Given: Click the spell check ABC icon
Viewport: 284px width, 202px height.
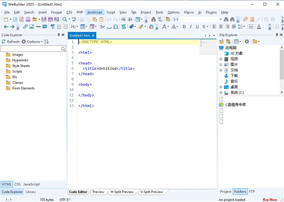Looking at the screenshot, I should tap(74, 19).
